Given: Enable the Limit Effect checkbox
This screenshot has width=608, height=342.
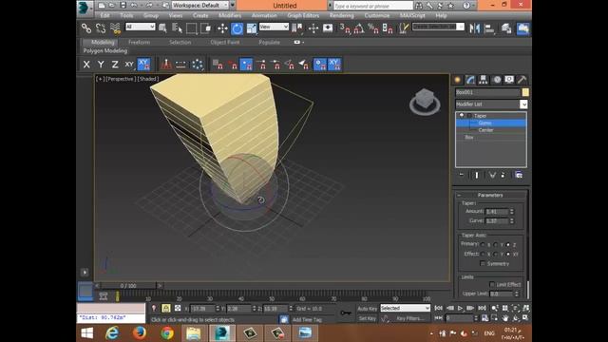Looking at the screenshot, I should pyautogui.click(x=492, y=284).
